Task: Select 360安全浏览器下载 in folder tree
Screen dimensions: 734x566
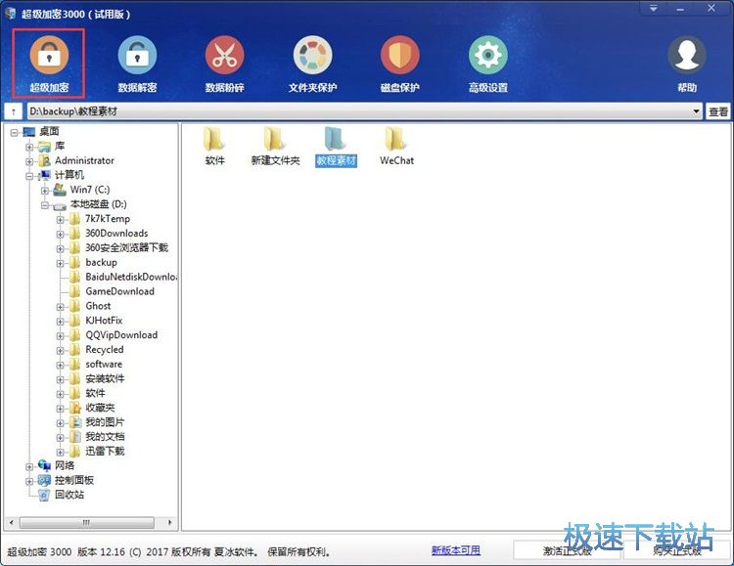Action: click(x=126, y=247)
